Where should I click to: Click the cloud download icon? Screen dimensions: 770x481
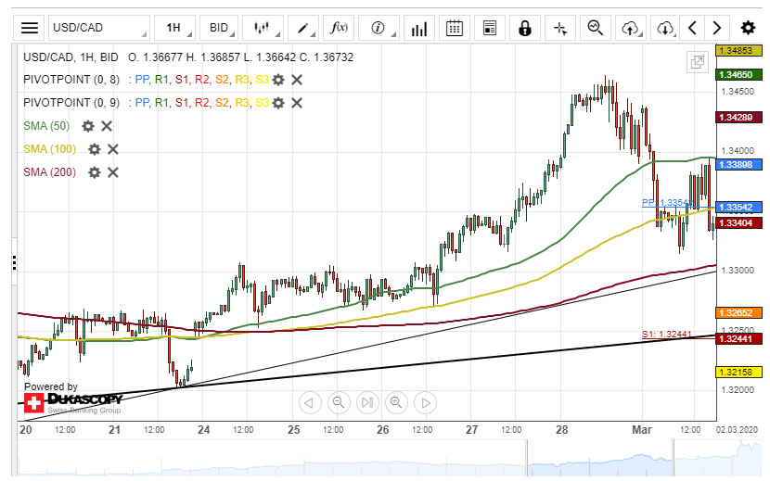[664, 28]
